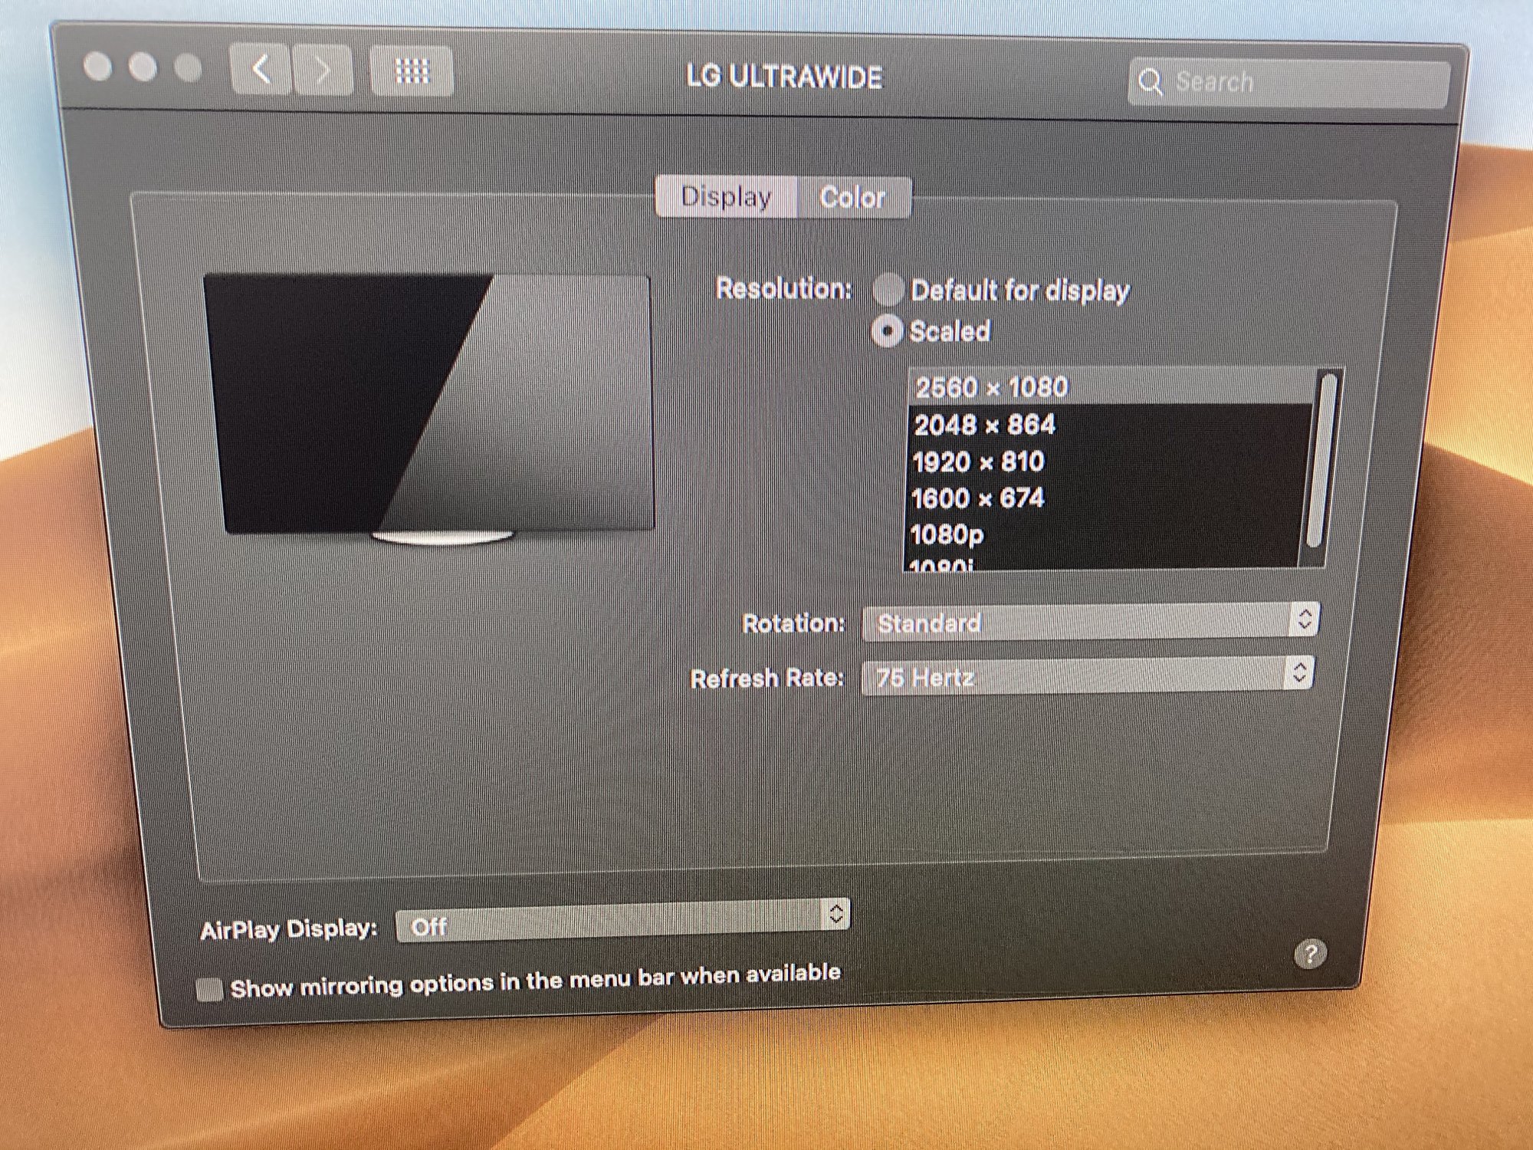Open the Rotation dropdown
The image size is (1533, 1150).
(x=1091, y=622)
